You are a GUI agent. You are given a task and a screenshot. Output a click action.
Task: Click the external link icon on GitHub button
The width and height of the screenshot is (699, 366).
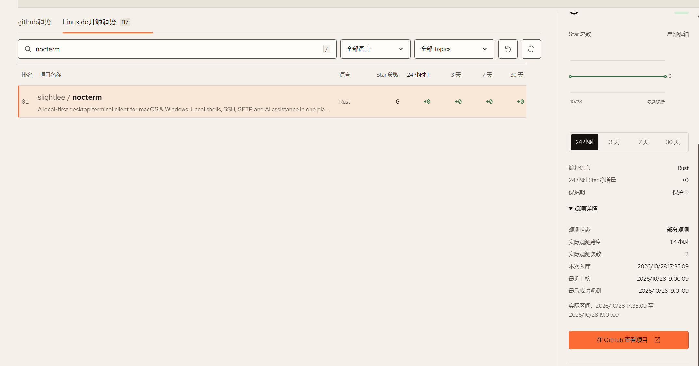657,340
